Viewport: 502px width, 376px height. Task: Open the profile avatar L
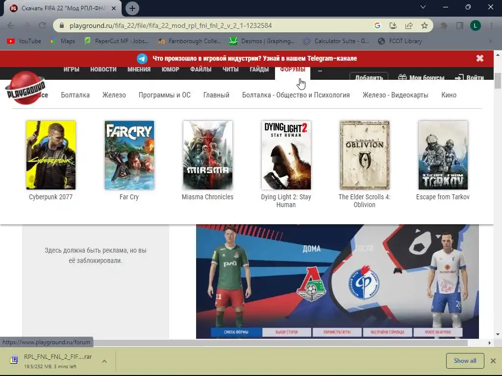(476, 25)
